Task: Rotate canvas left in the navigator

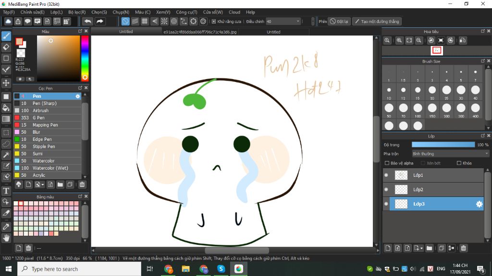Action: pyautogui.click(x=431, y=40)
